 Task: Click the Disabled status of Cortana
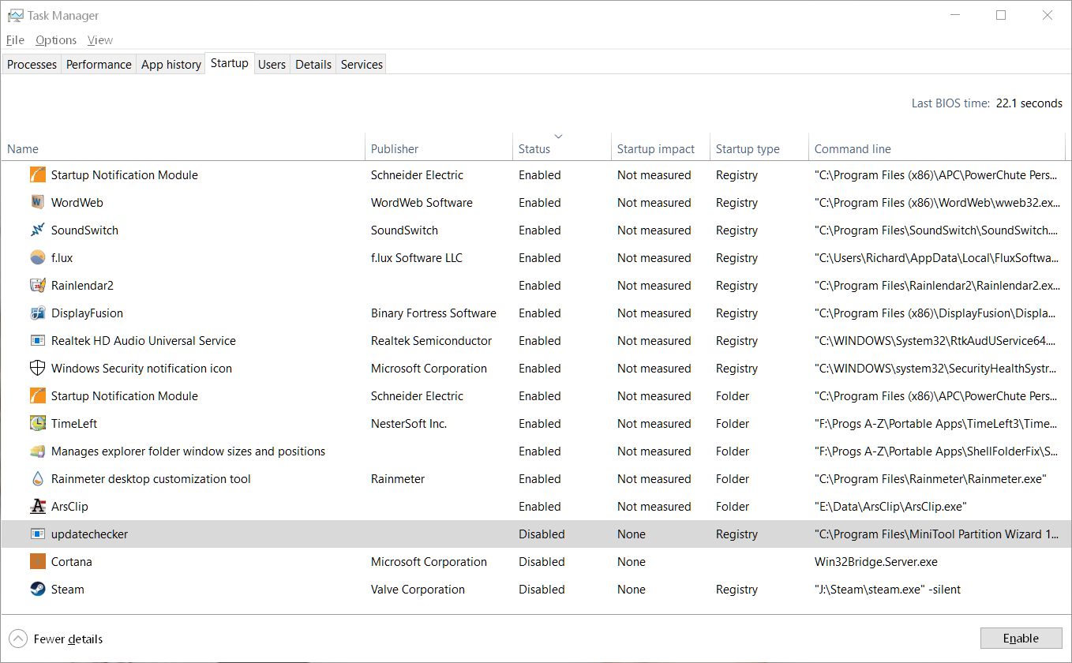click(x=542, y=562)
